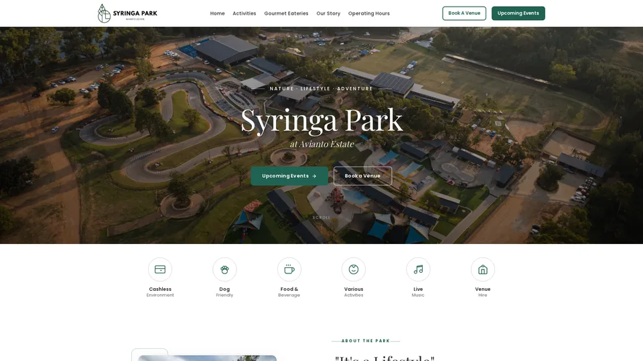Open the Home menu item
The height and width of the screenshot is (361, 643).
coord(217,13)
